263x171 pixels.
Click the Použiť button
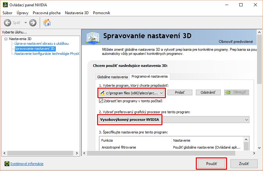(x=212, y=164)
